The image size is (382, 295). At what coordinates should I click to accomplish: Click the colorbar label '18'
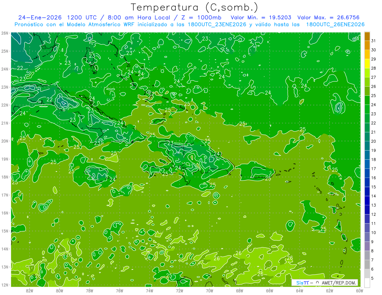(373, 159)
